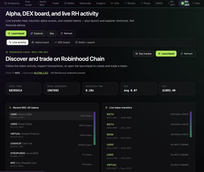This screenshot has width=204, height=172.
Task: Open the Subscribe nav item
Action: coord(85,3)
